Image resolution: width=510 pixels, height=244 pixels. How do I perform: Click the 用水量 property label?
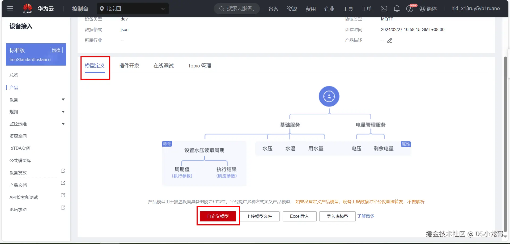click(x=316, y=148)
